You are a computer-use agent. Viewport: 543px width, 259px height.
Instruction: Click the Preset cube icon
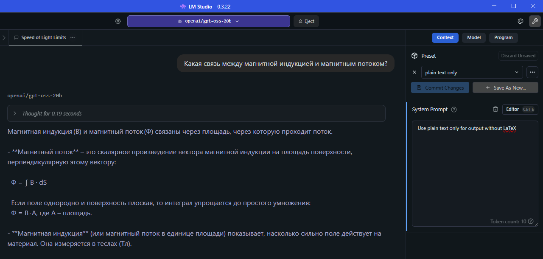[x=414, y=56]
